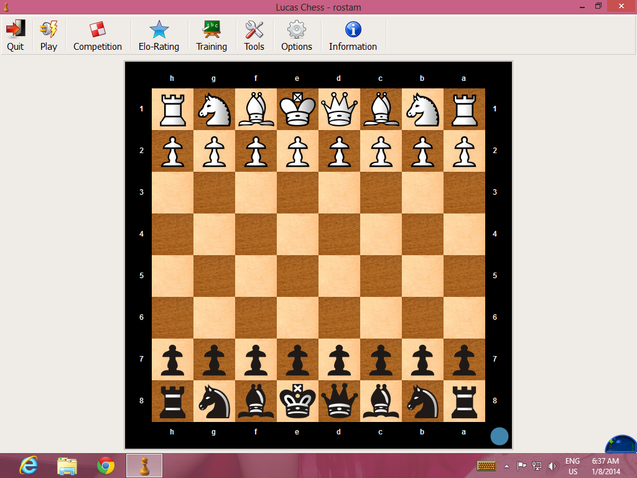Select the white pawn on c2
Viewport: 637px width, 478px height.
coord(381,151)
